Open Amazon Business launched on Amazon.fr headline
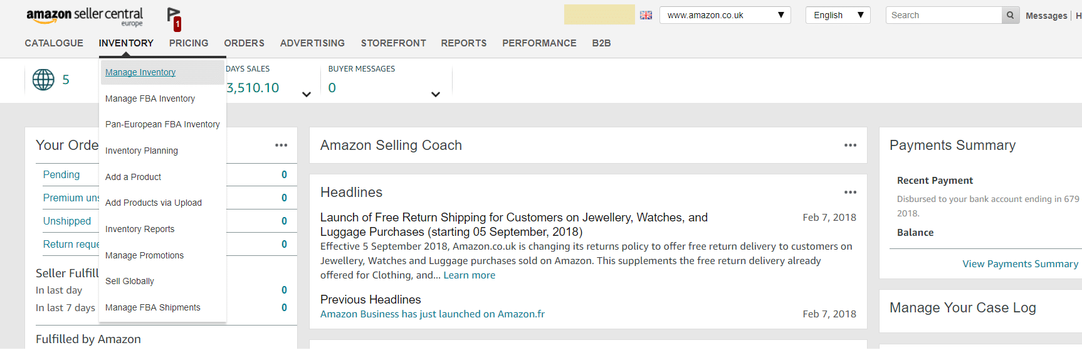Viewport: 1082px width, 350px height. pyautogui.click(x=433, y=314)
